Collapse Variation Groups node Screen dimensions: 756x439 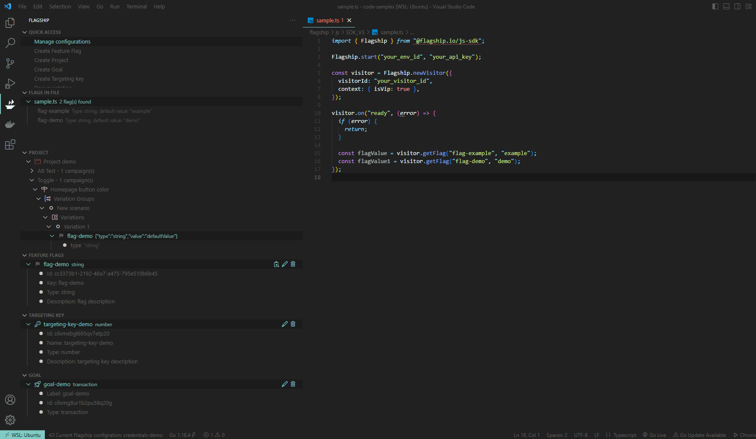coord(38,199)
